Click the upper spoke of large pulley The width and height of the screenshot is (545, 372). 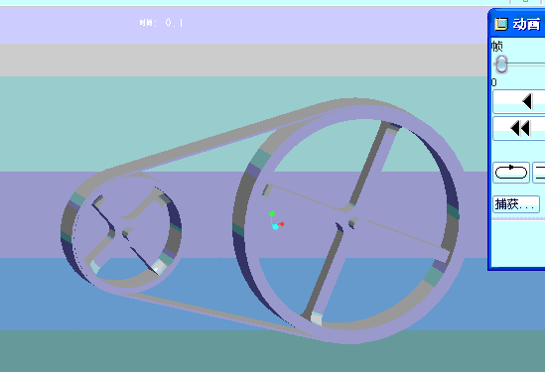click(372, 164)
